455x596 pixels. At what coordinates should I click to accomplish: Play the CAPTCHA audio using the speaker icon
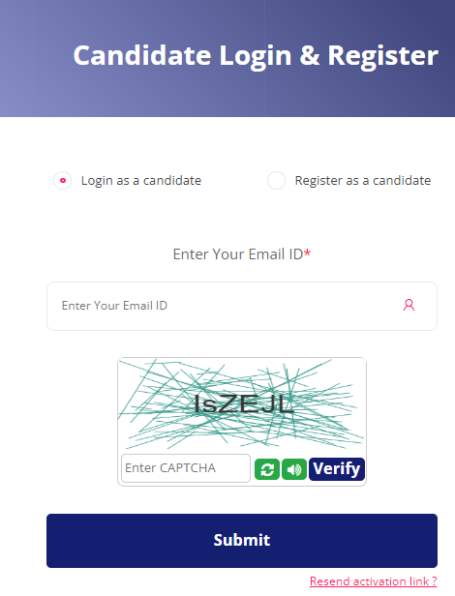tap(294, 469)
